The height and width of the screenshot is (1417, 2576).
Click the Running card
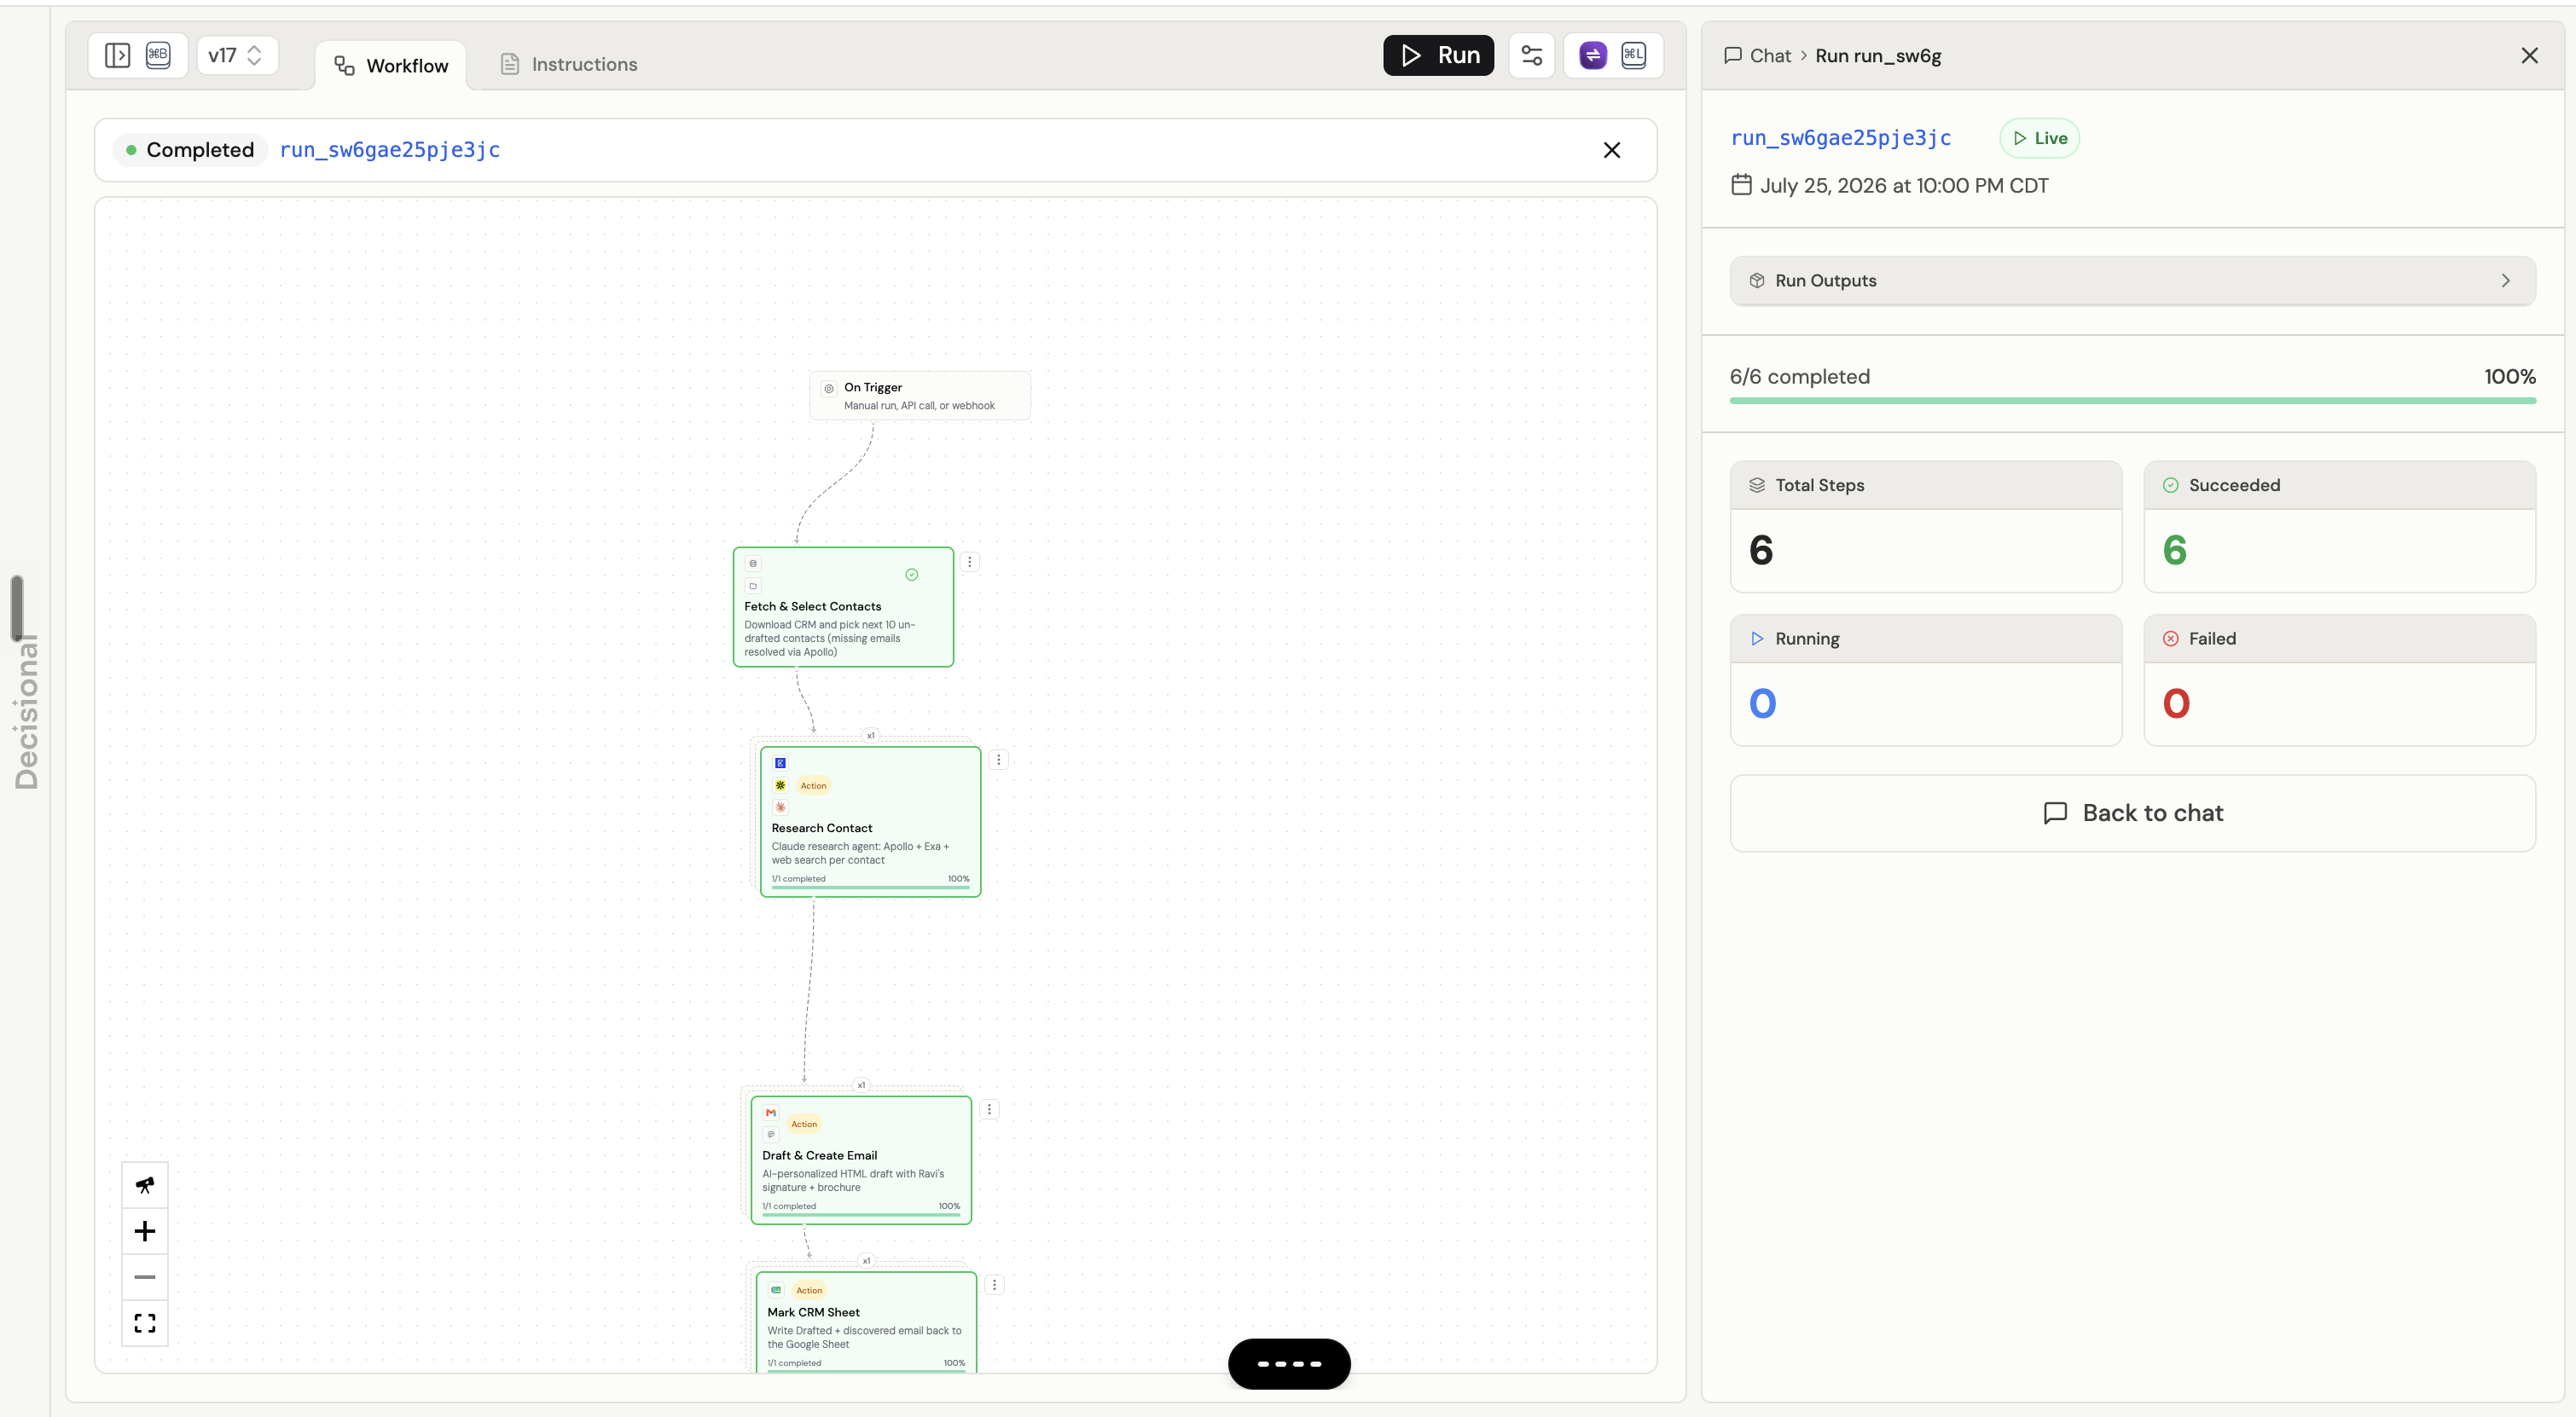(x=1926, y=680)
